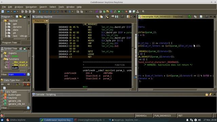Click the Listing horizontal scrollbar
The image size is (217, 122).
point(90,89)
